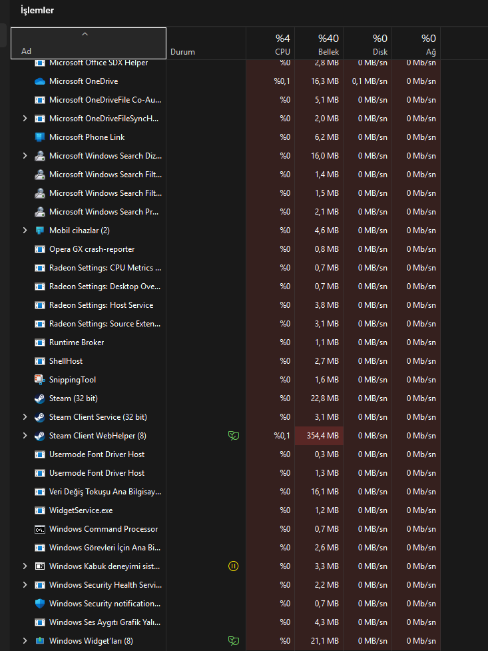Expand Mobil cihazlar (2) group

point(25,231)
